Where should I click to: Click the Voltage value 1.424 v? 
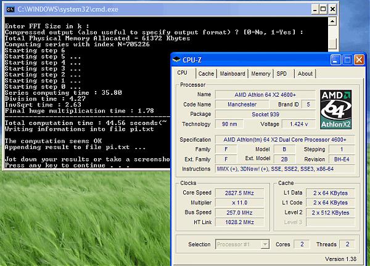[298, 124]
